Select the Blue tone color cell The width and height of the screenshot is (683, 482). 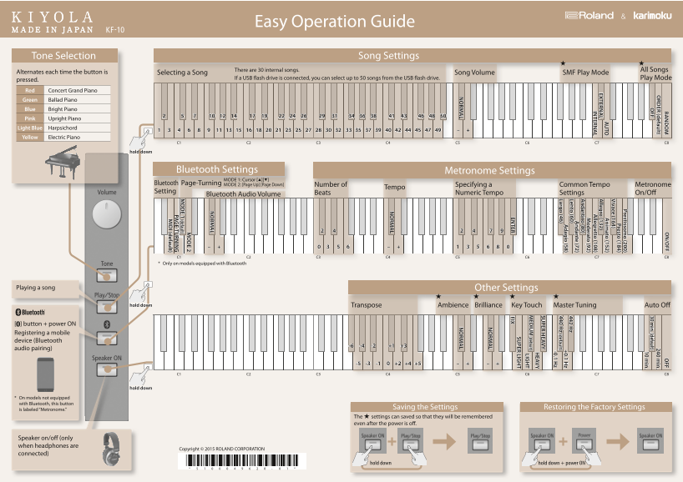[x=30, y=109]
